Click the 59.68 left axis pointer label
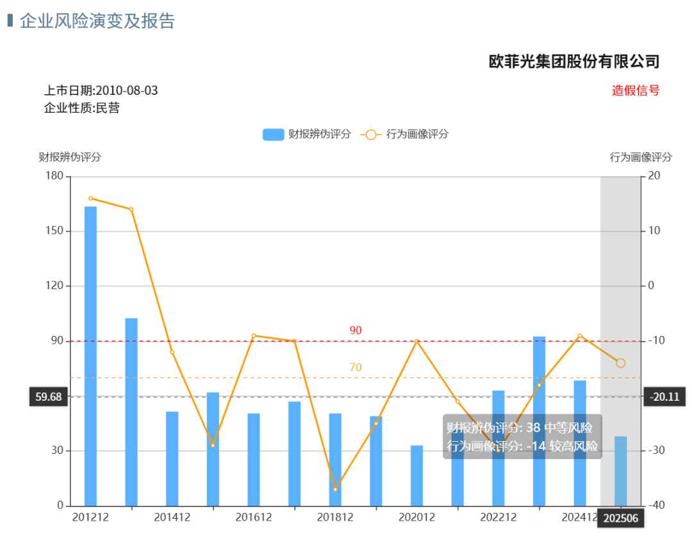This screenshot has width=692, height=536. point(49,397)
